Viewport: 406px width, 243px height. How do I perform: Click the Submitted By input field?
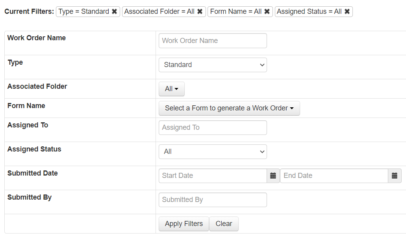point(213,200)
